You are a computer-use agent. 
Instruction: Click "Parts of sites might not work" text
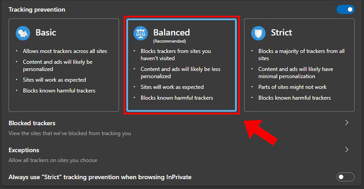(x=292, y=87)
